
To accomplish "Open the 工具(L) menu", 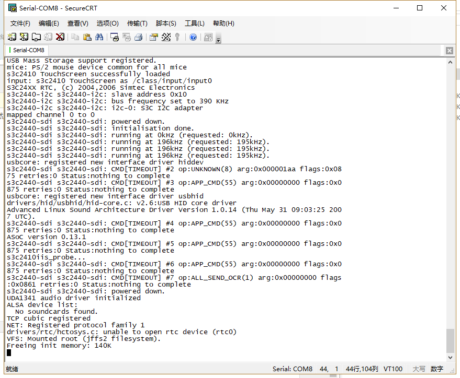I will pos(195,23).
